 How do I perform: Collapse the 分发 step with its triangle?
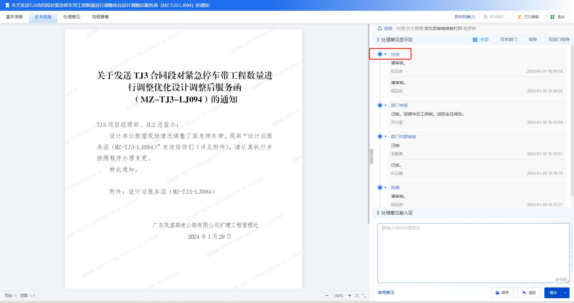[x=386, y=54]
